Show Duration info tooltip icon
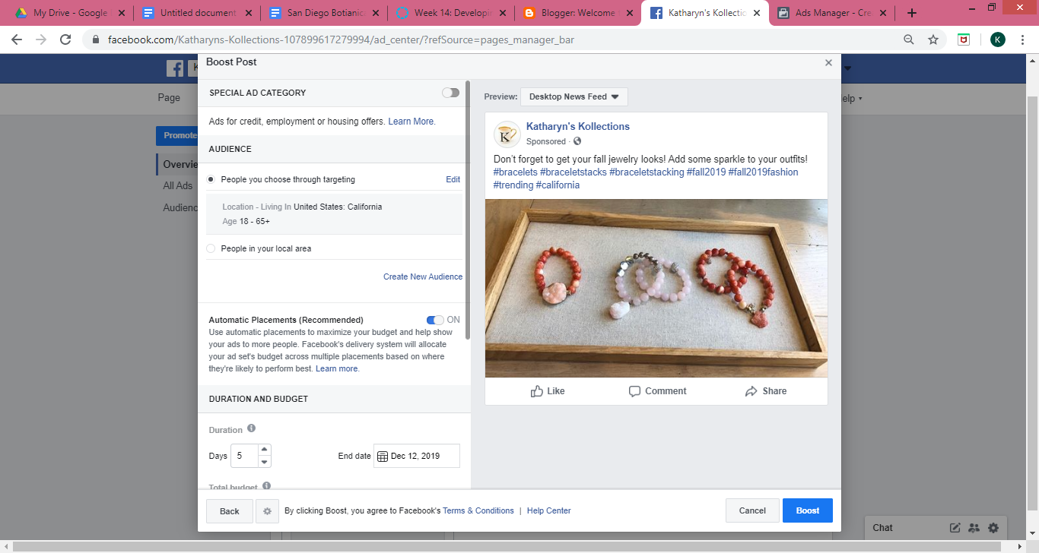Viewport: 1039px width, 553px height. point(251,428)
